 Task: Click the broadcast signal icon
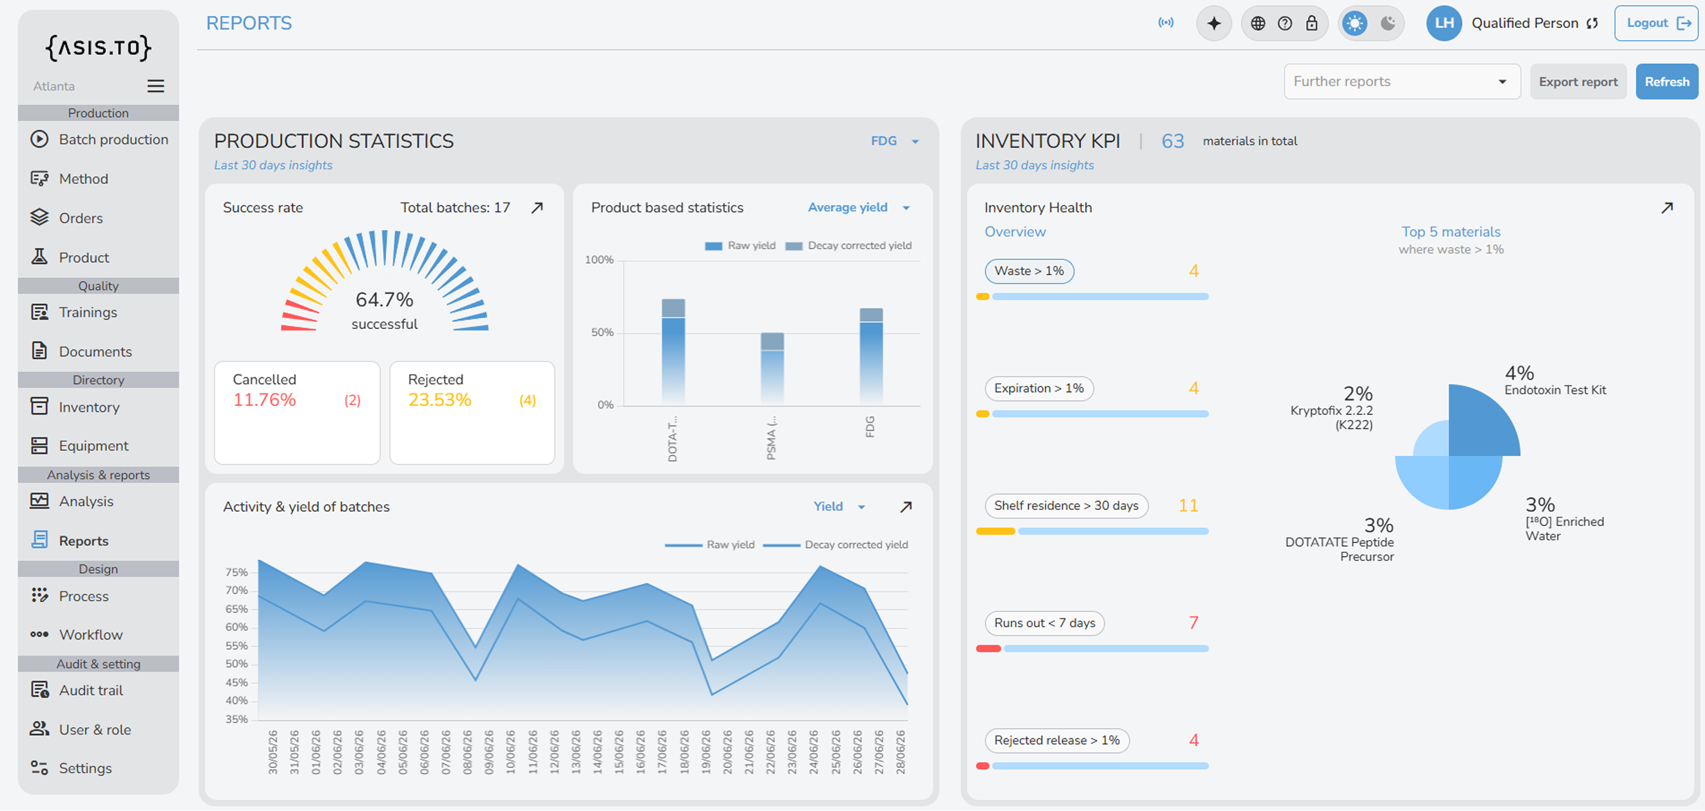[x=1165, y=23]
